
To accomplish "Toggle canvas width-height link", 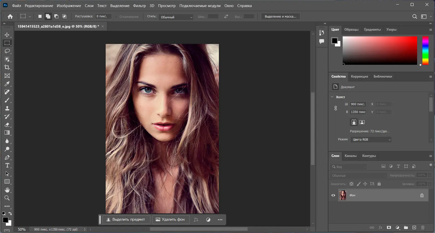I will tap(336, 108).
